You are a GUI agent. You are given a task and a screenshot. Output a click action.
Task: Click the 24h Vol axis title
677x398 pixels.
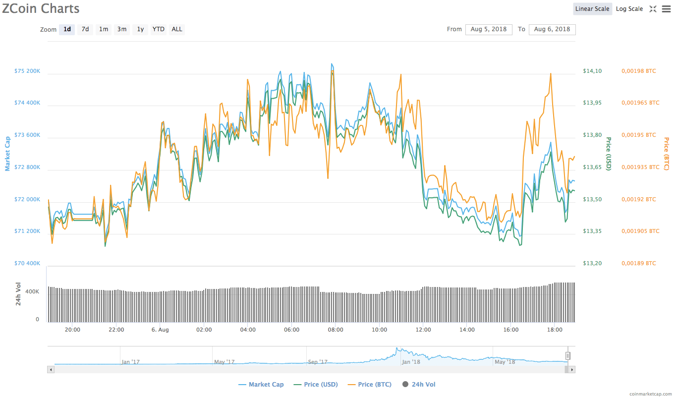coord(18,294)
